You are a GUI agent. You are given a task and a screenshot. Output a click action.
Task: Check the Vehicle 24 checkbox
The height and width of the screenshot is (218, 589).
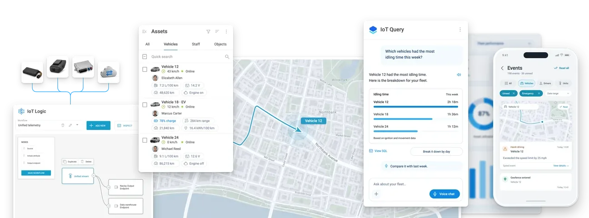145,140
